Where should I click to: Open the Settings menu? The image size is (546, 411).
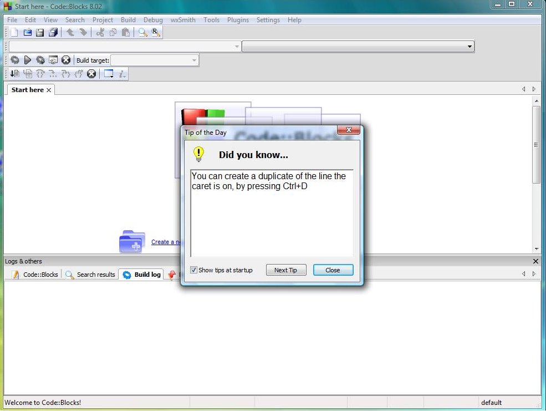[268, 20]
